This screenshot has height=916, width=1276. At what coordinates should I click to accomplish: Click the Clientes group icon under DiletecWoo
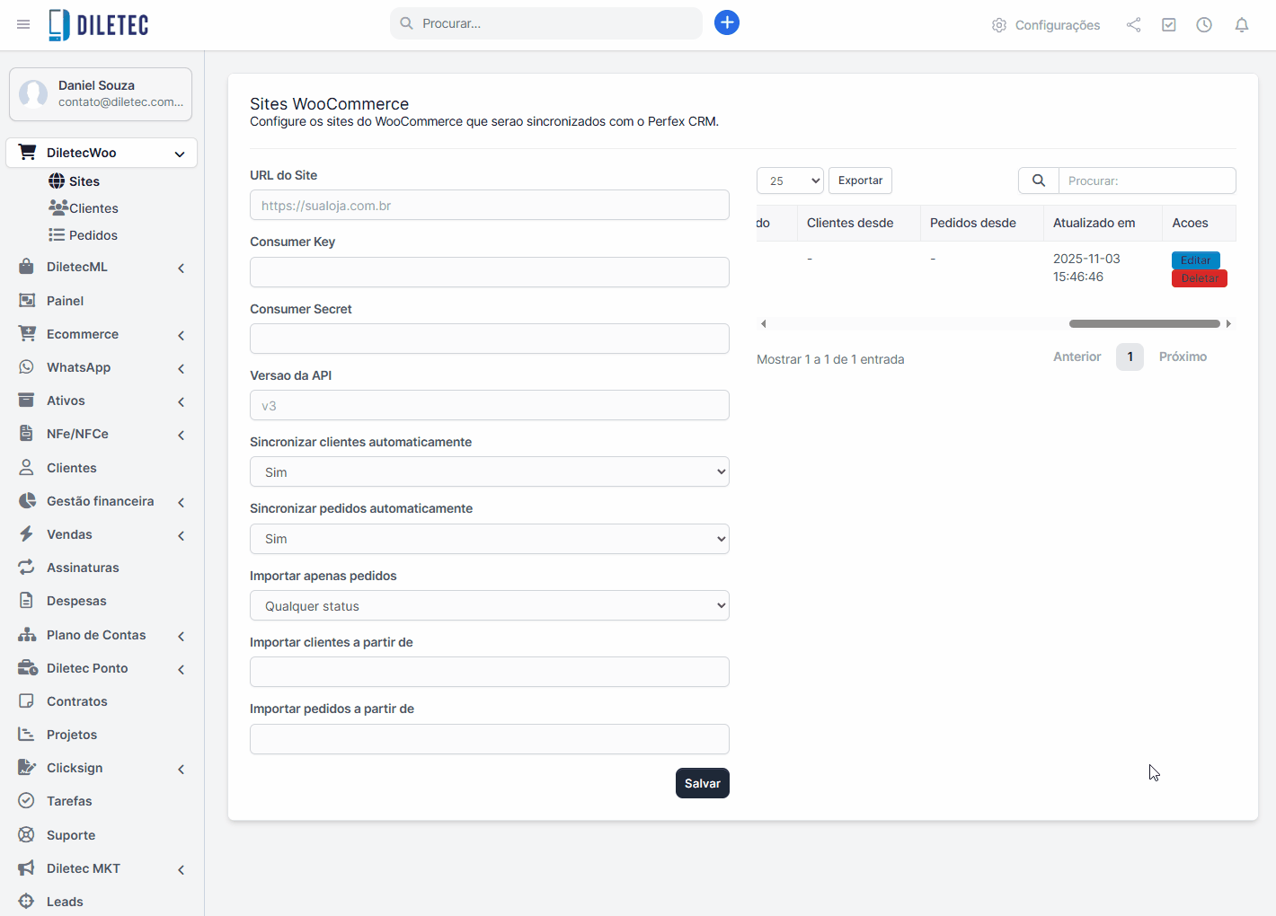pyautogui.click(x=58, y=207)
